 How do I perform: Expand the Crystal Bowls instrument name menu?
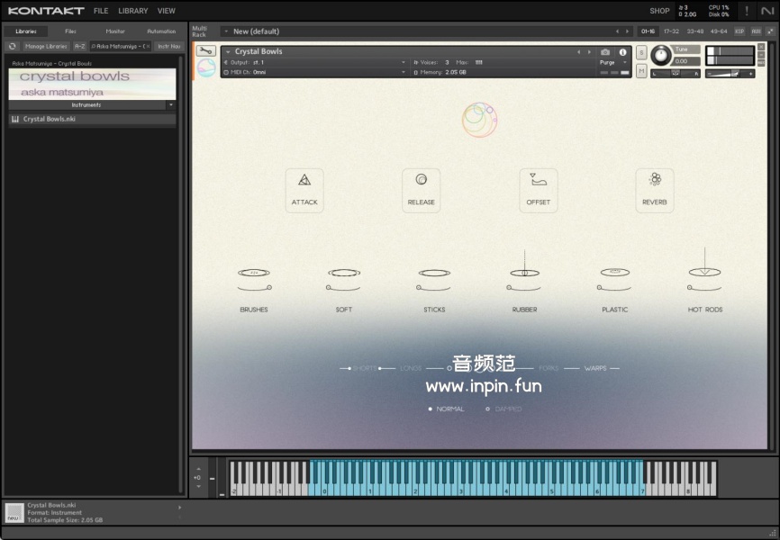[x=228, y=51]
